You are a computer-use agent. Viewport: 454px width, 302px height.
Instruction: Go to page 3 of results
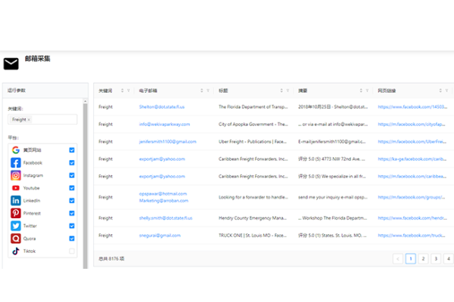pos(436,258)
